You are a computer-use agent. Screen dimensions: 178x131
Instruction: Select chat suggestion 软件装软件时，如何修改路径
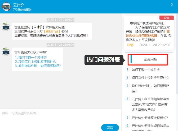pos(38,66)
